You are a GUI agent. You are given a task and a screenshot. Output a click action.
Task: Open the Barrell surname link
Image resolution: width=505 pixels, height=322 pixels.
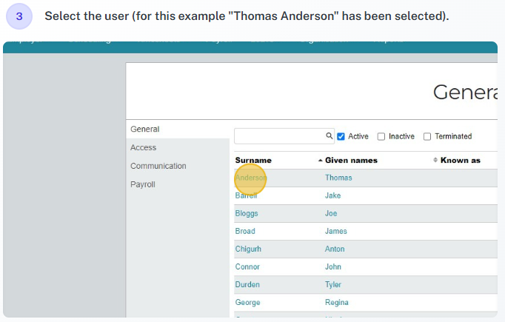246,195
